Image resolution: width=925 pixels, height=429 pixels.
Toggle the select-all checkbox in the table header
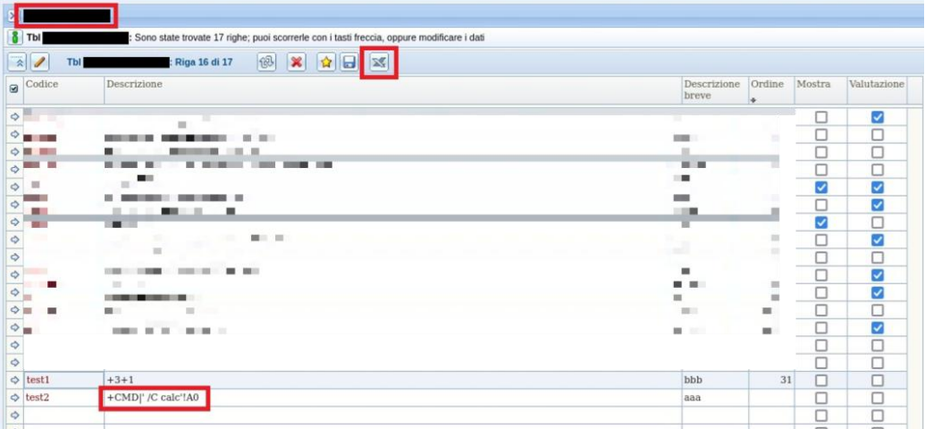pyautogui.click(x=15, y=88)
